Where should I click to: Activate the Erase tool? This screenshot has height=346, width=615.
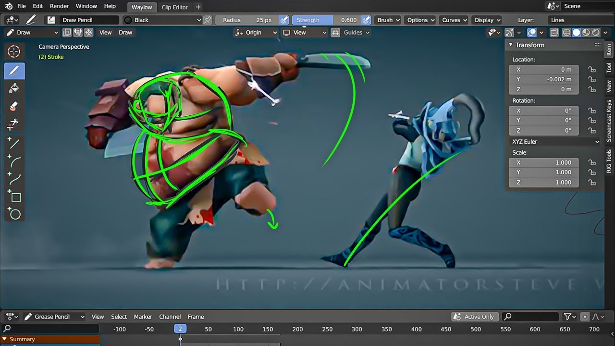pos(14,106)
